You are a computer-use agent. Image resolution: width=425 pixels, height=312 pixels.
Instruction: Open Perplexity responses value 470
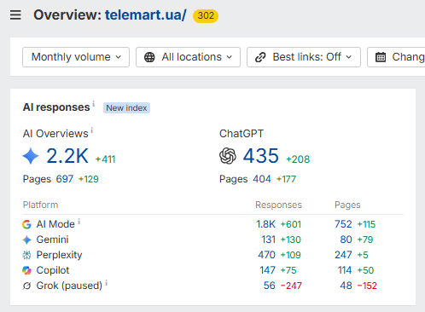pos(266,255)
